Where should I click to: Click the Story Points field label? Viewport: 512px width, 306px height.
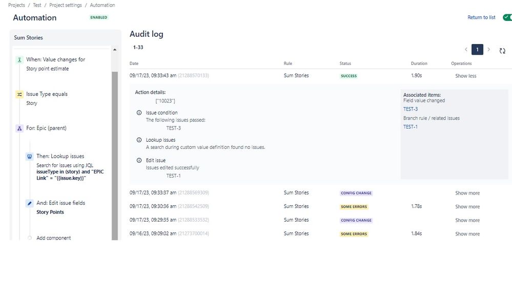point(50,212)
